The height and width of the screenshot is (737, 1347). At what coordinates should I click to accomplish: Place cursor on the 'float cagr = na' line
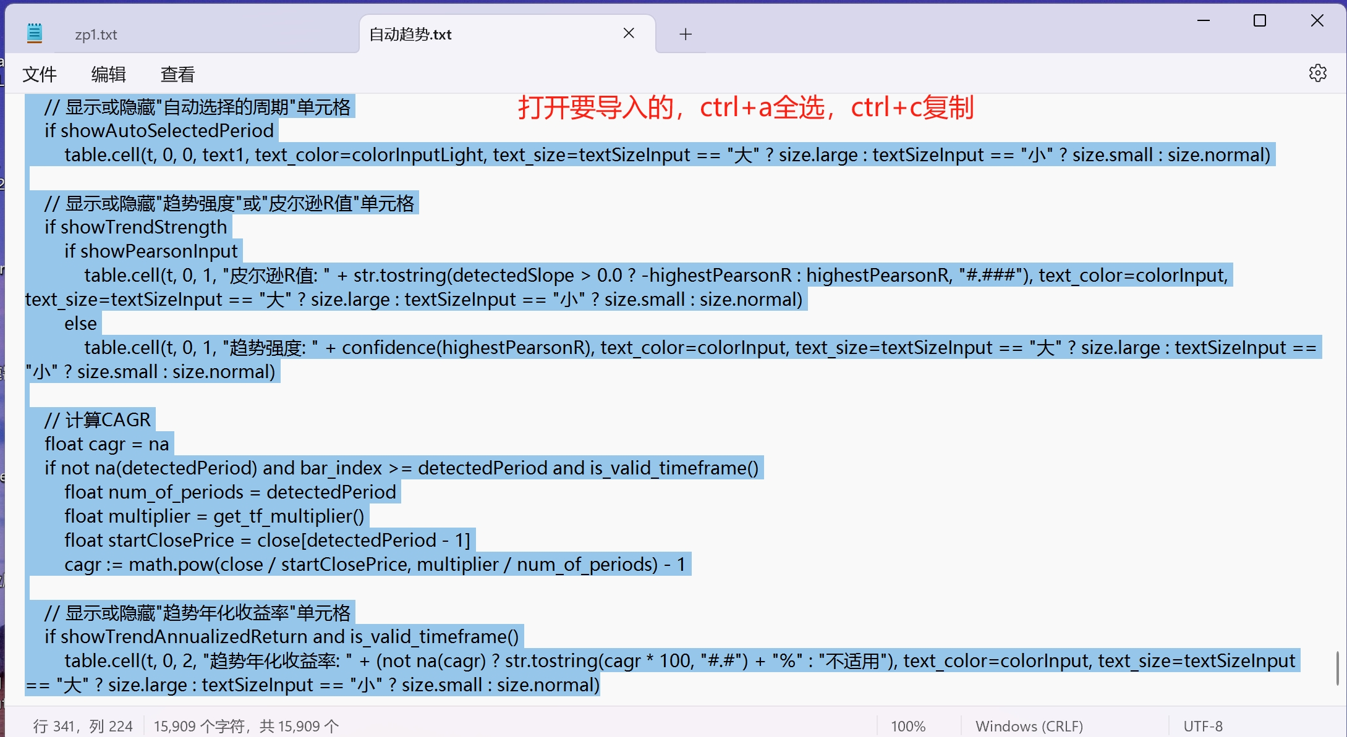click(106, 444)
